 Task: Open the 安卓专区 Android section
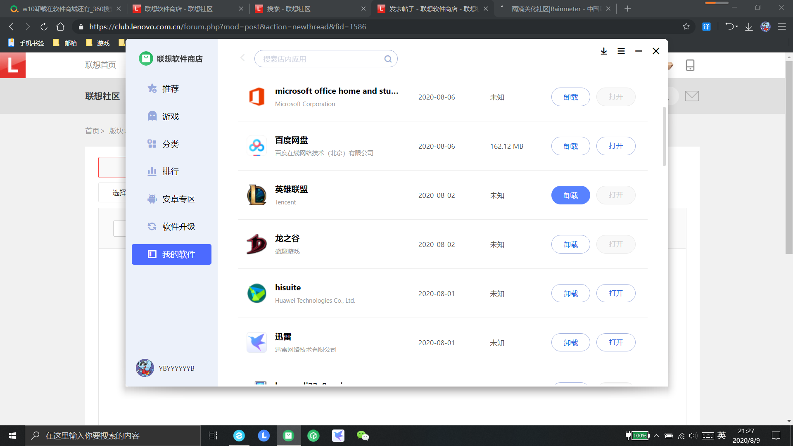(x=171, y=199)
